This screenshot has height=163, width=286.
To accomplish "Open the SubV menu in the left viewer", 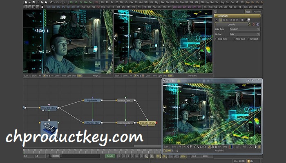I will tap(27, 76).
